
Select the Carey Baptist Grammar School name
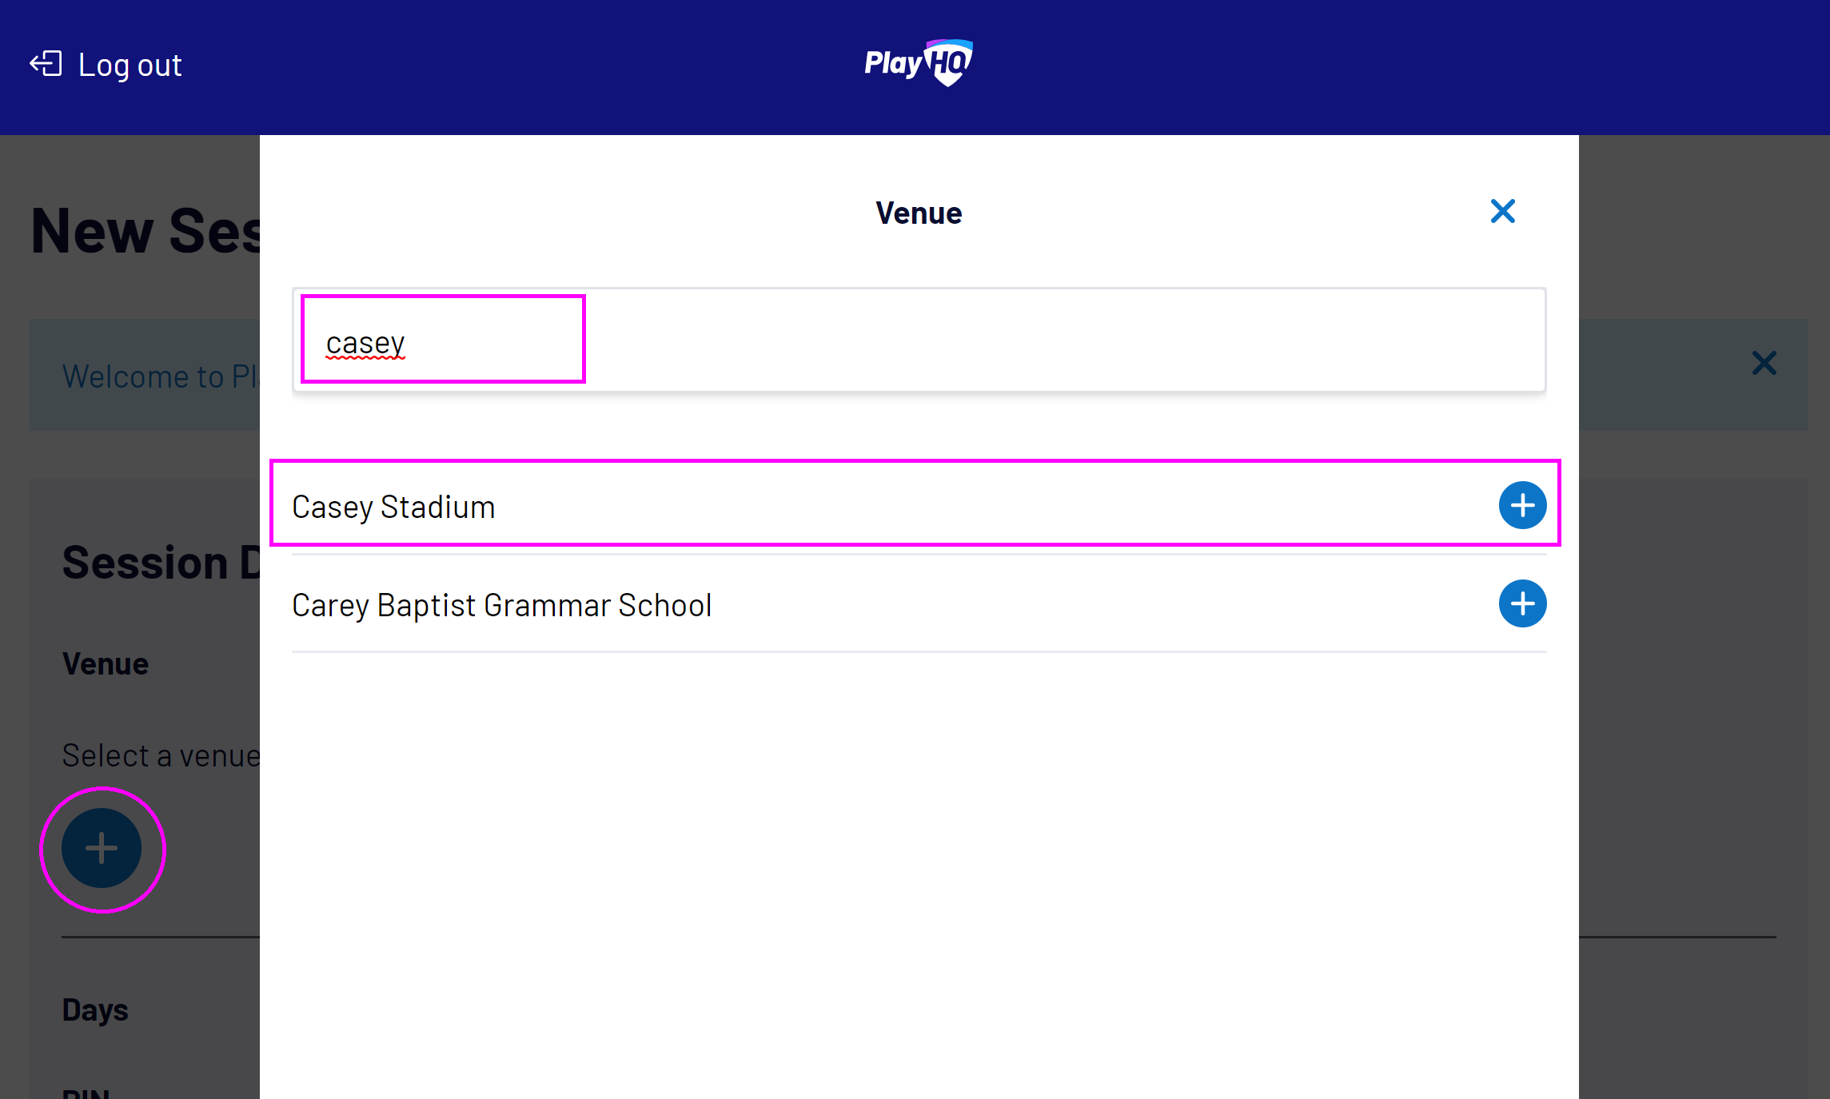[501, 605]
